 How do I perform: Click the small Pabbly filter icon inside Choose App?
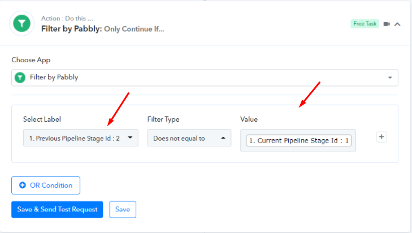tap(20, 77)
